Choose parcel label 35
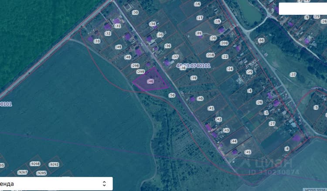327x191 pixels. pos(160,35)
